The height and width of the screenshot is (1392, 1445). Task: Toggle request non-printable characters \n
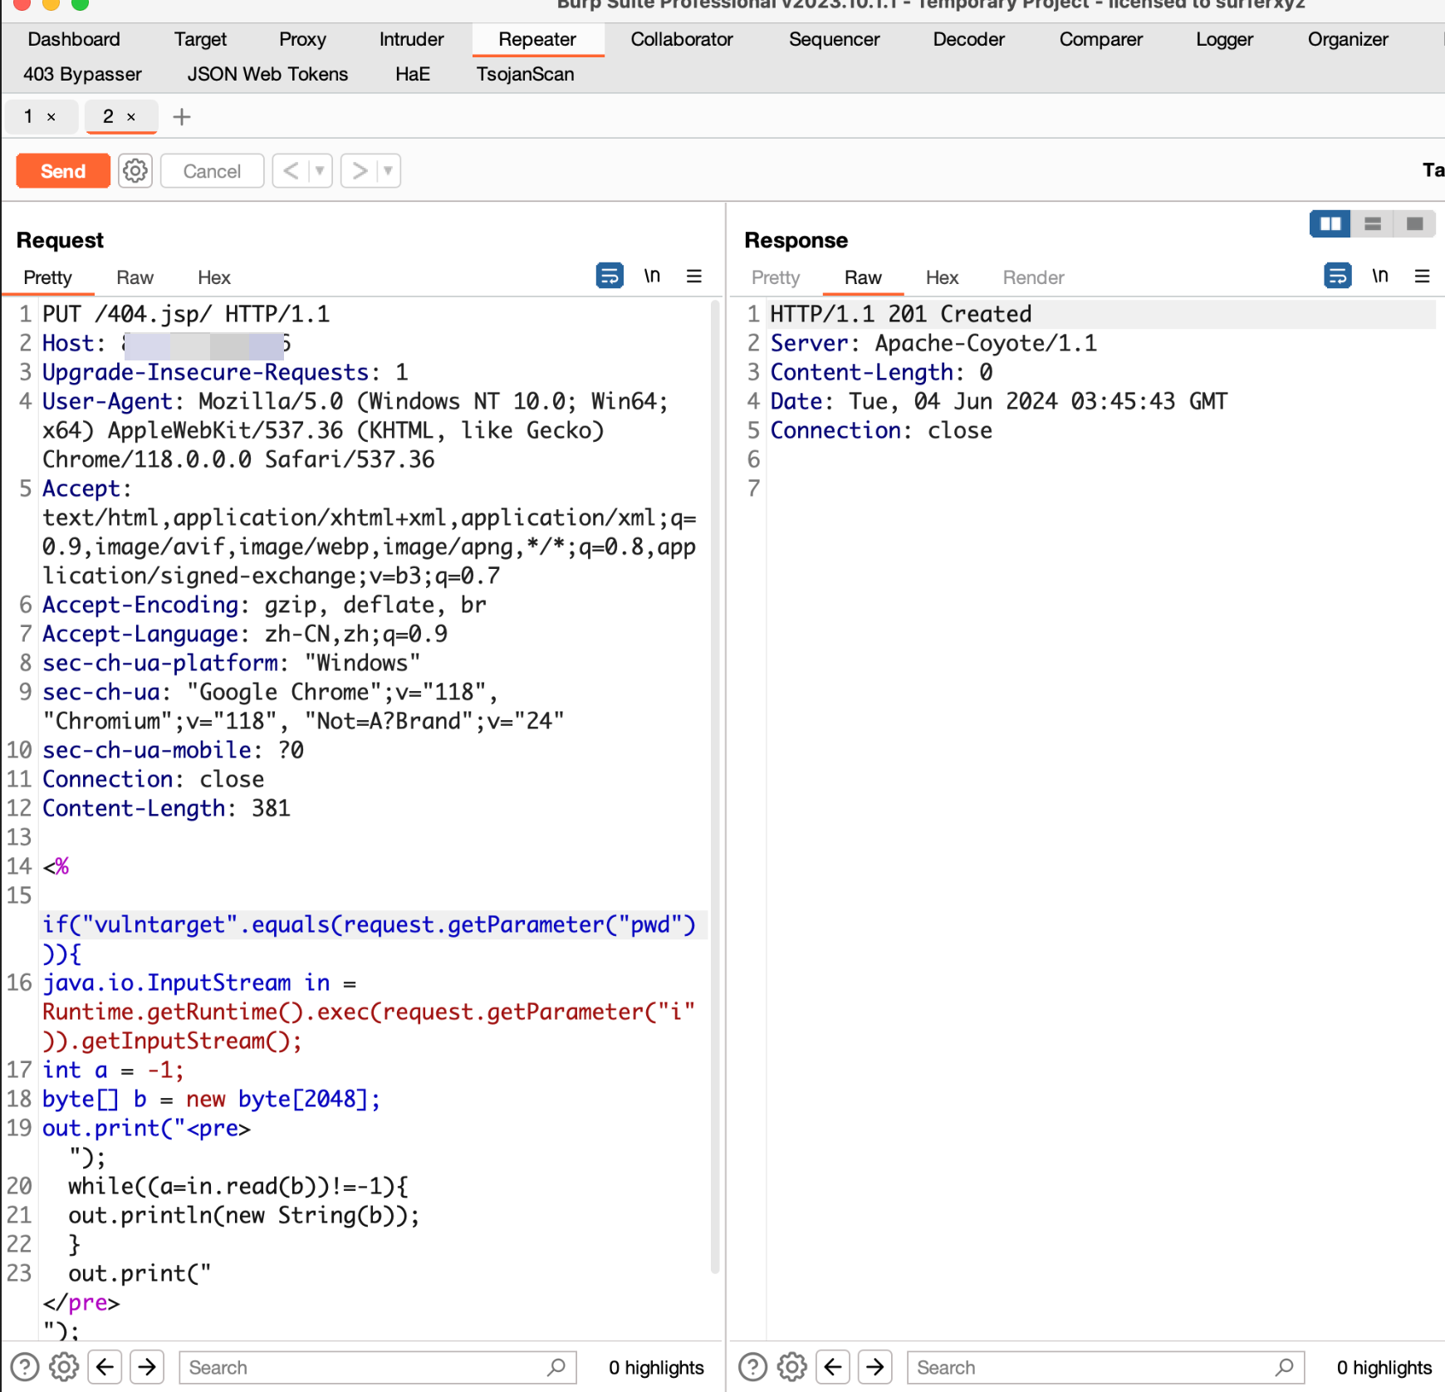pyautogui.click(x=652, y=276)
